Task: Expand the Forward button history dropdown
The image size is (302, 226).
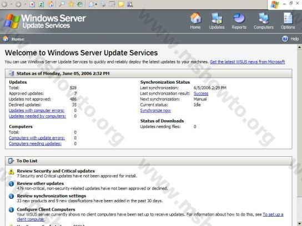Action: point(25,4)
